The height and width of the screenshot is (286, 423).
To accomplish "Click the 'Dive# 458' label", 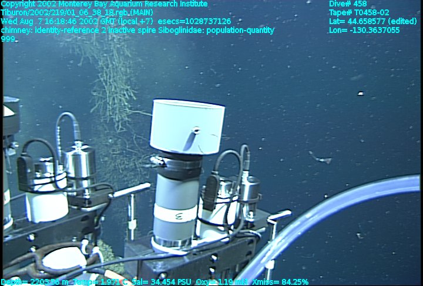I will [348, 4].
